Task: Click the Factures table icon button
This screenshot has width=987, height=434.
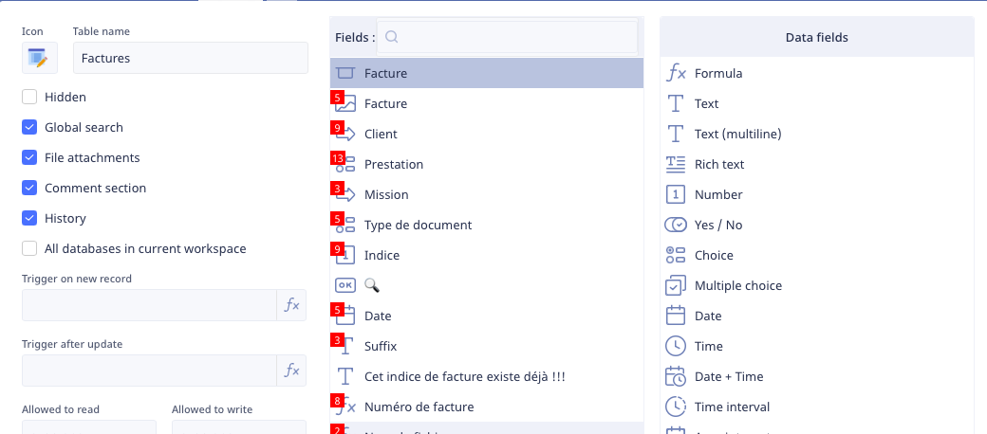Action: click(37, 58)
